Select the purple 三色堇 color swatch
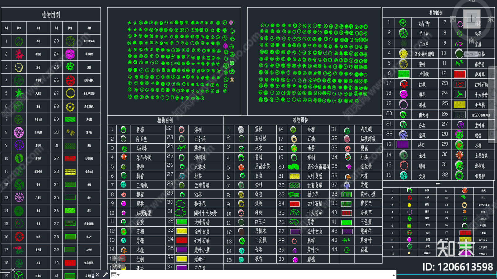 pyautogui.click(x=182, y=268)
